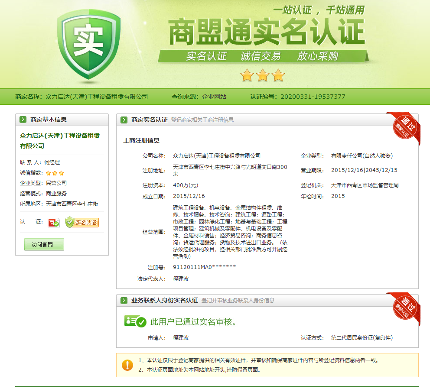Viewport: 430px width, 392px height.
Task: Click the 经营范围 description paragraph
Action: click(230, 232)
